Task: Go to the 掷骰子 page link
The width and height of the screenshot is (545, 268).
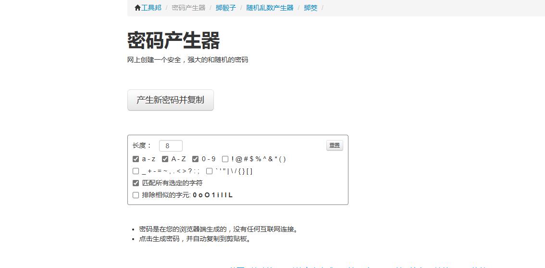Action: (225, 8)
